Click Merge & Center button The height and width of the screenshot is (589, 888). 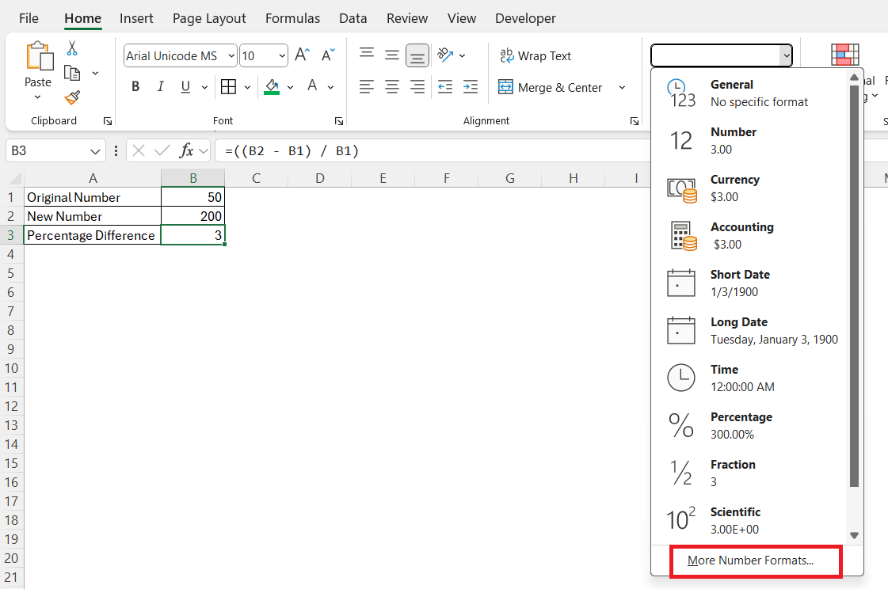tap(550, 88)
